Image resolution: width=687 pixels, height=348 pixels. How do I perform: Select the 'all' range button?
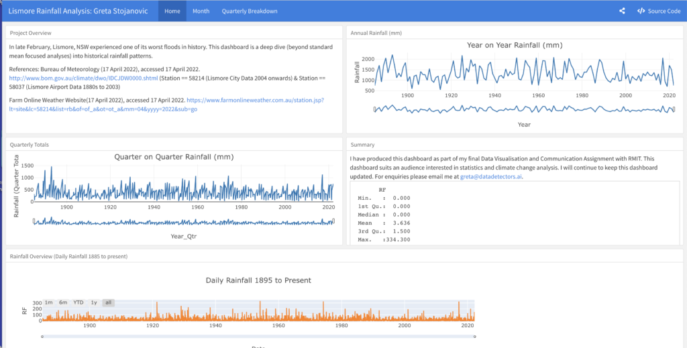108,302
